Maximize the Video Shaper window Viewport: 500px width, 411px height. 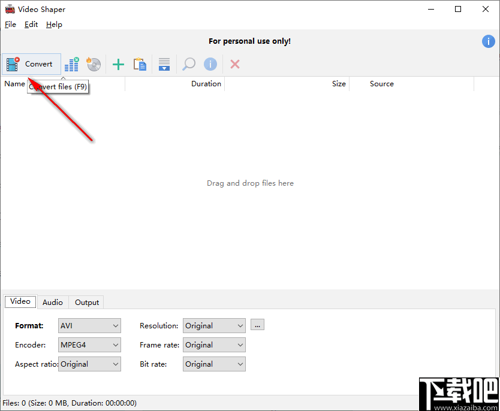pyautogui.click(x=458, y=9)
